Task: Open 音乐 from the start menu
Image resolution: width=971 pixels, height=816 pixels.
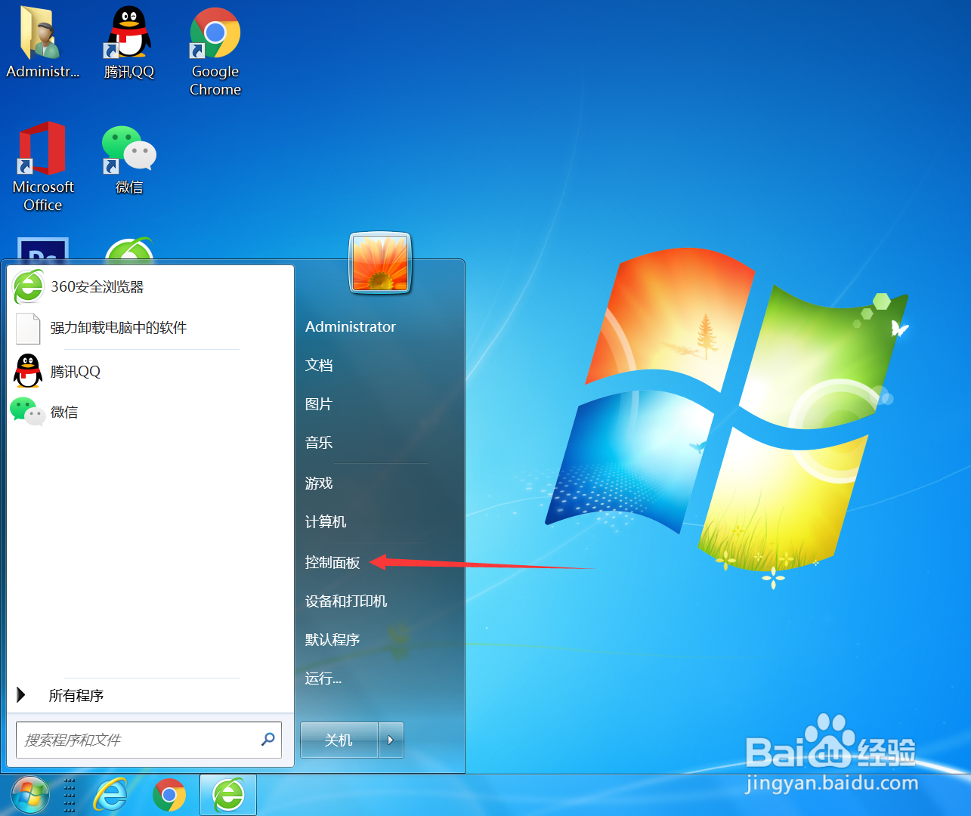Action: [x=319, y=443]
